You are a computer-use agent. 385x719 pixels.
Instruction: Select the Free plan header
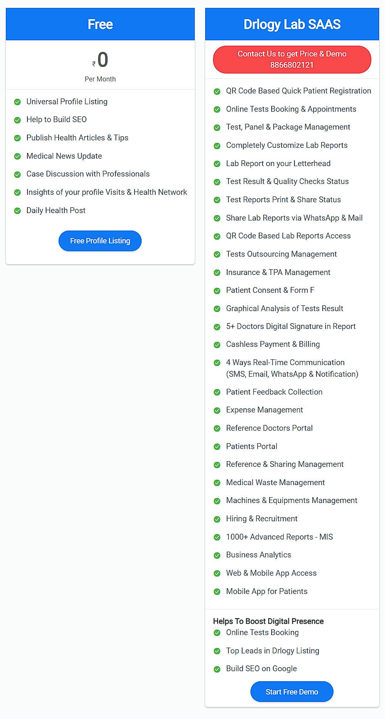[100, 24]
